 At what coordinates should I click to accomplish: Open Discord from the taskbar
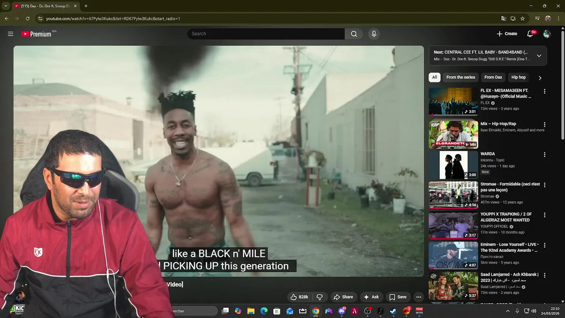point(342,311)
